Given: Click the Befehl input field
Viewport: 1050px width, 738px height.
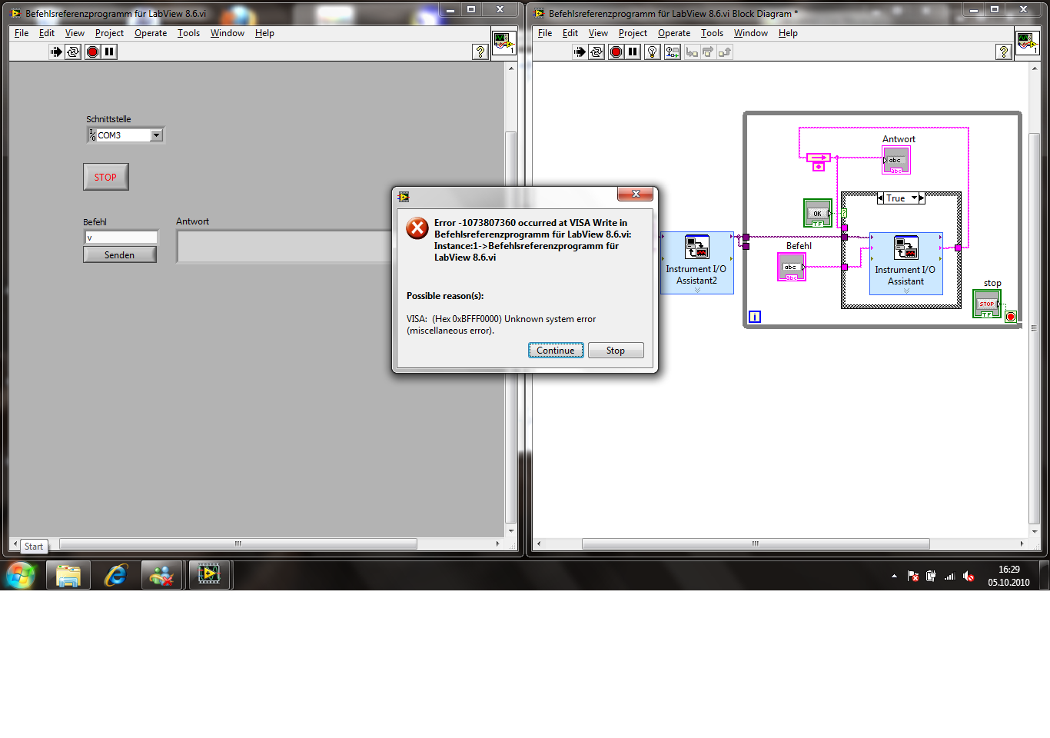Looking at the screenshot, I should (x=121, y=238).
